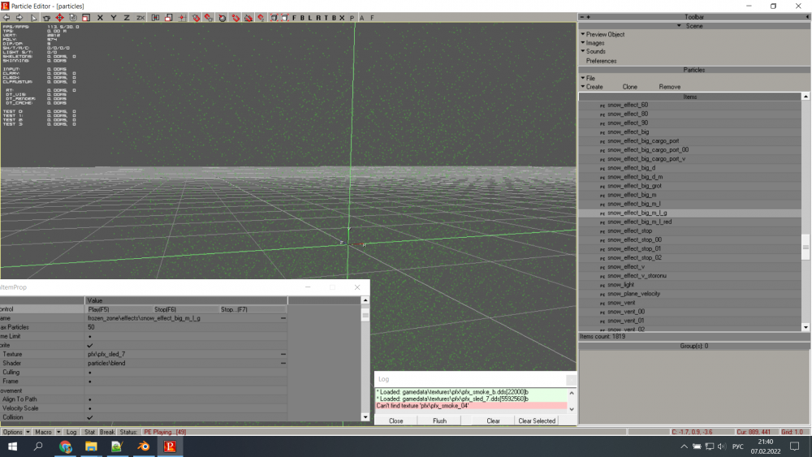Select the red move tool icon
The height and width of the screenshot is (457, 812).
click(x=59, y=17)
